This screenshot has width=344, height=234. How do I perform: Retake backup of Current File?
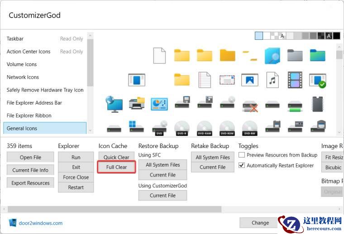pos(213,167)
